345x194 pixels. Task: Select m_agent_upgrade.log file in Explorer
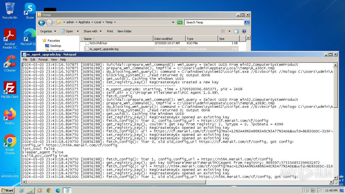[161, 49]
